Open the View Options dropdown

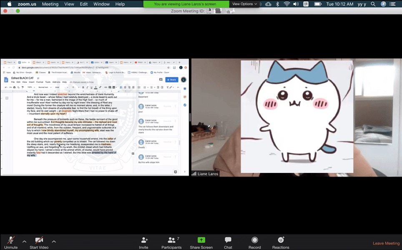pyautogui.click(x=244, y=4)
